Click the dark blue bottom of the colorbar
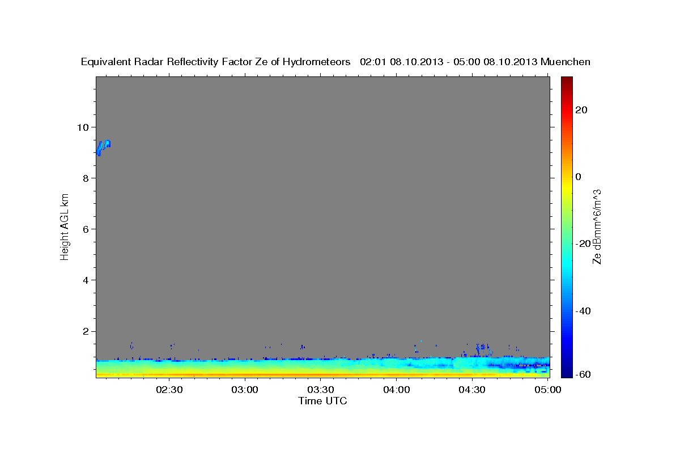The width and height of the screenshot is (680, 453). pyautogui.click(x=566, y=371)
